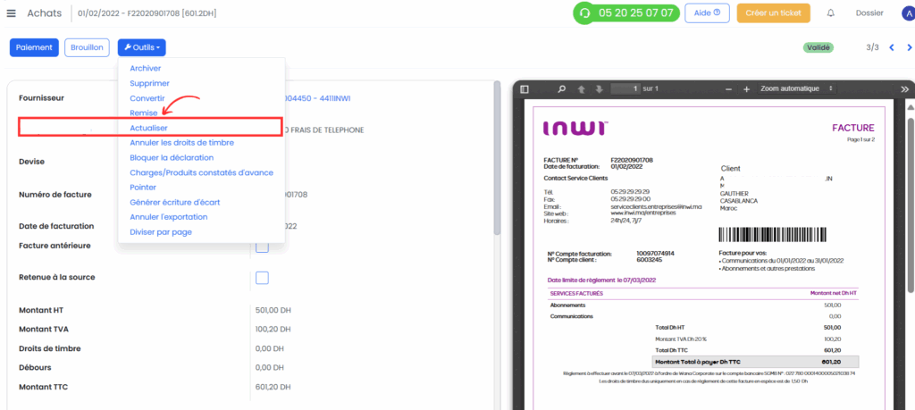
Task: Click the Date de facturation label
Action: pos(56,226)
